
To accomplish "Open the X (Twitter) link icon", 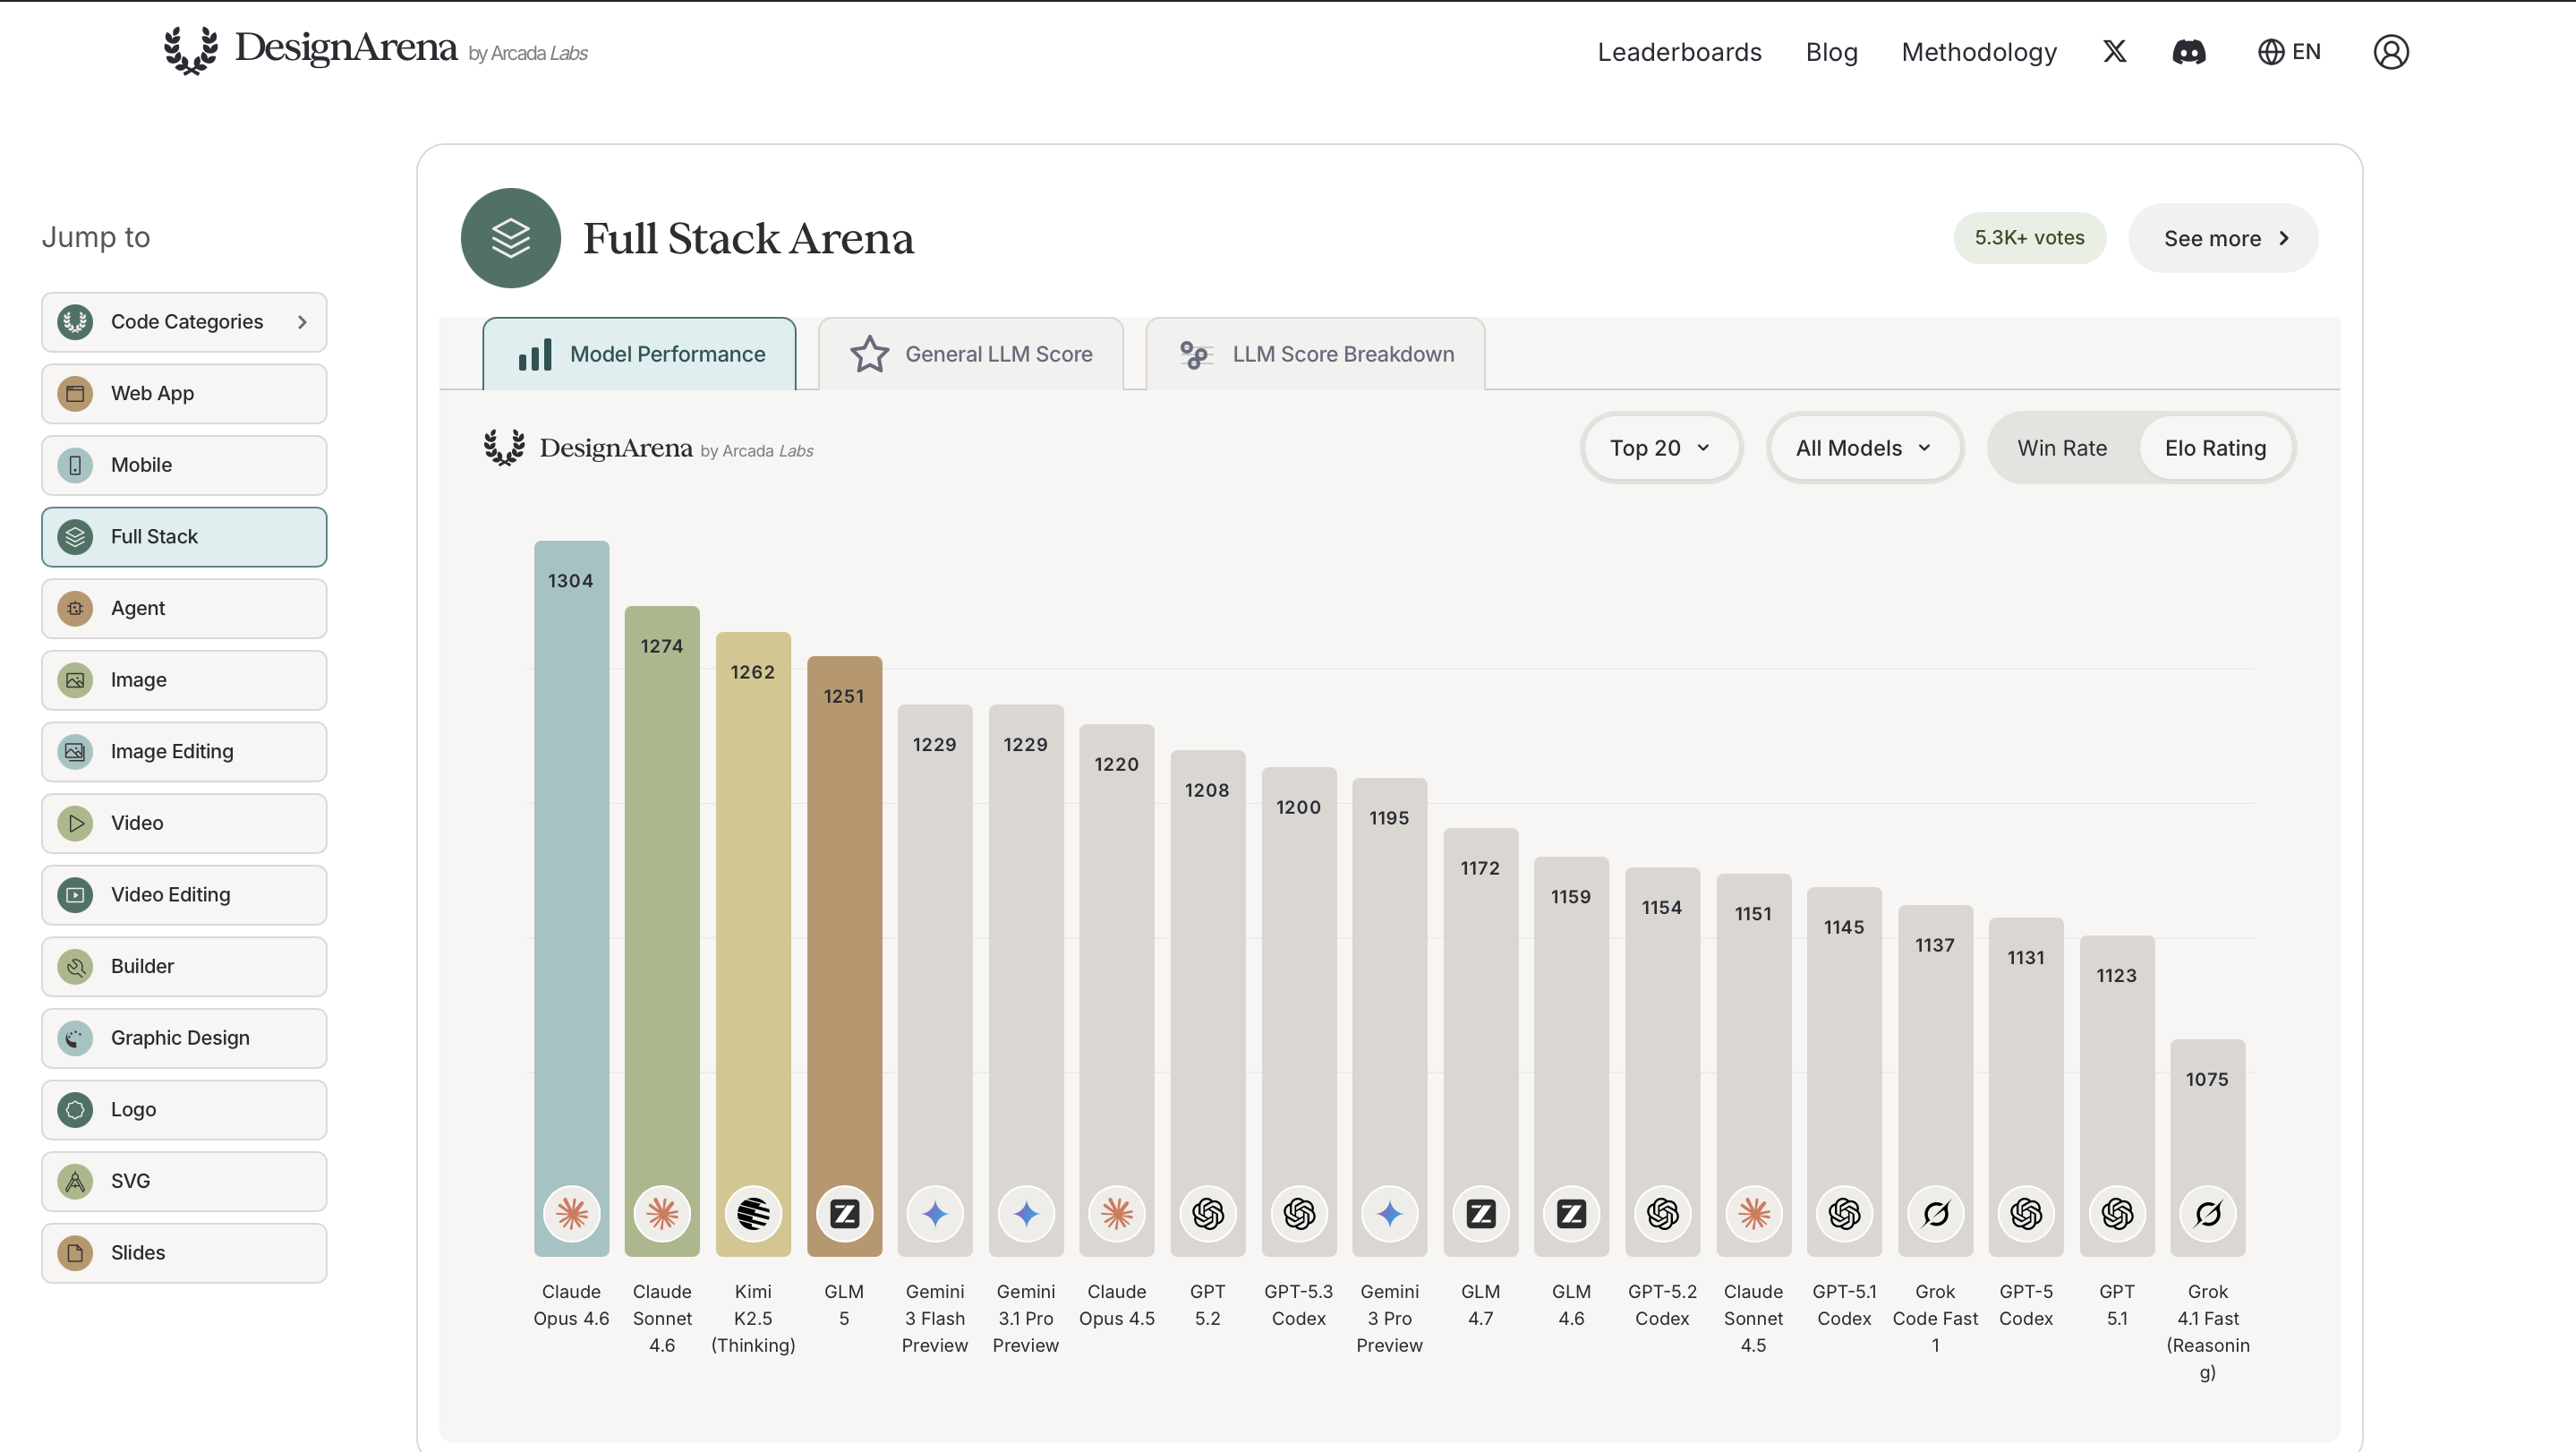I will point(2114,52).
